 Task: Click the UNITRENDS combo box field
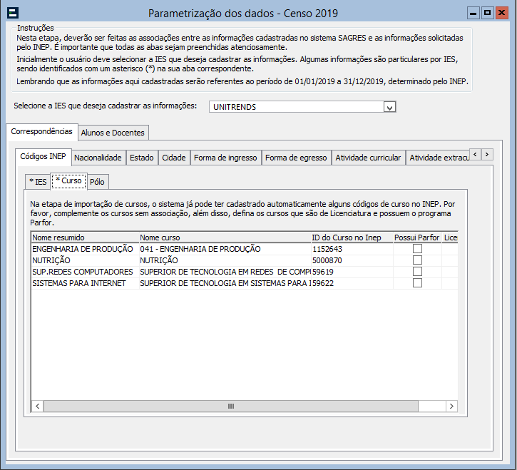(x=302, y=107)
